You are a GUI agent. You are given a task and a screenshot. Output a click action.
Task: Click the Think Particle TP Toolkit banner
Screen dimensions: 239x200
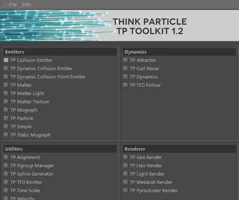coord(119,25)
